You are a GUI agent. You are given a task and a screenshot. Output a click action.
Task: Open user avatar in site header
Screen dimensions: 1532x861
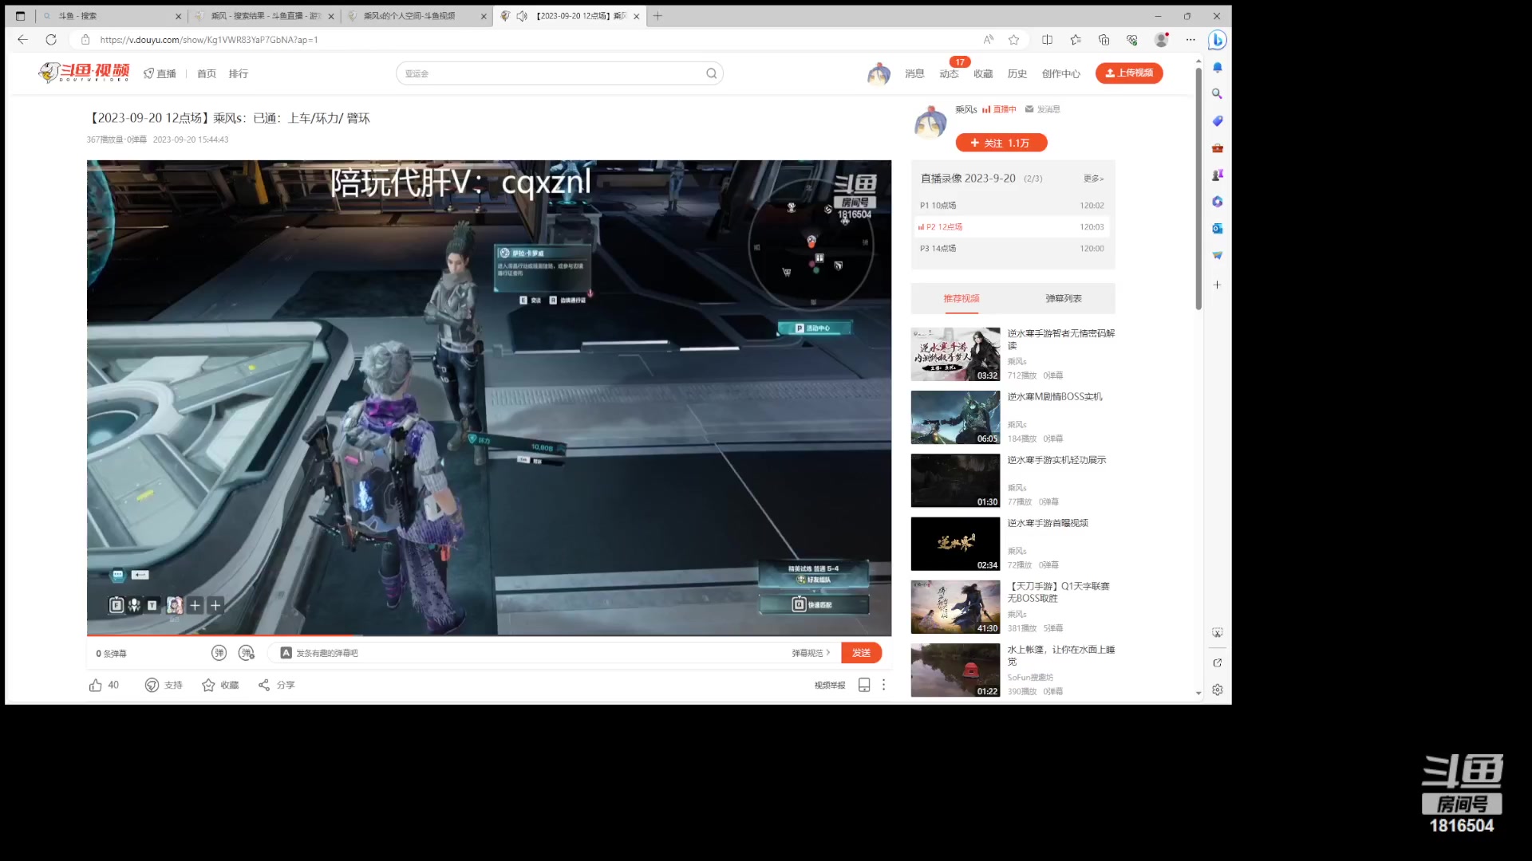click(879, 73)
